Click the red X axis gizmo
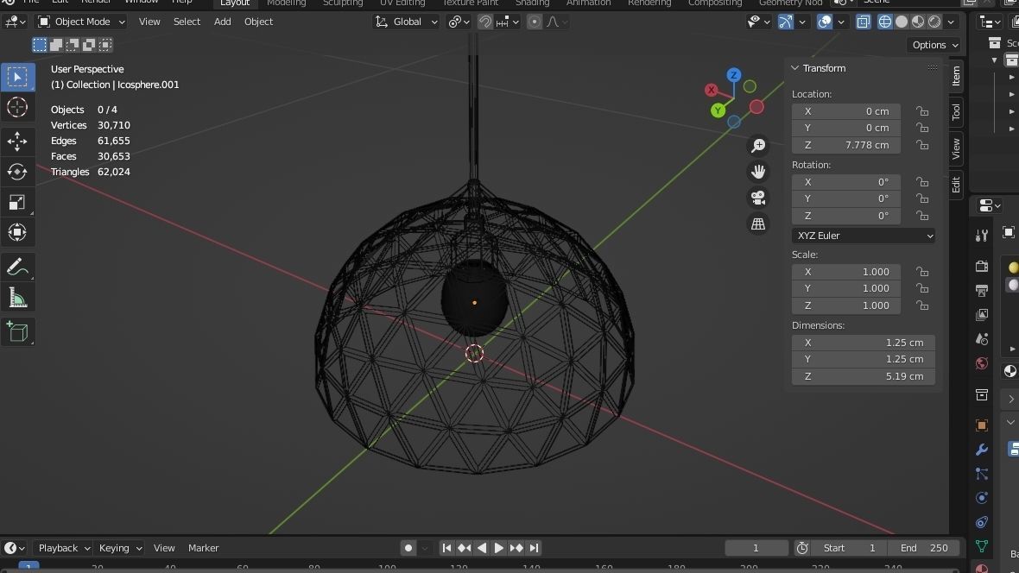The height and width of the screenshot is (573, 1019). [x=712, y=90]
